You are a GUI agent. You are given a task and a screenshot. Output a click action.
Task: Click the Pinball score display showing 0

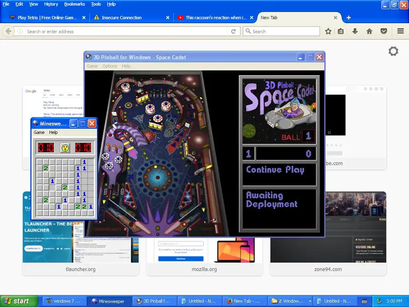[286, 153]
